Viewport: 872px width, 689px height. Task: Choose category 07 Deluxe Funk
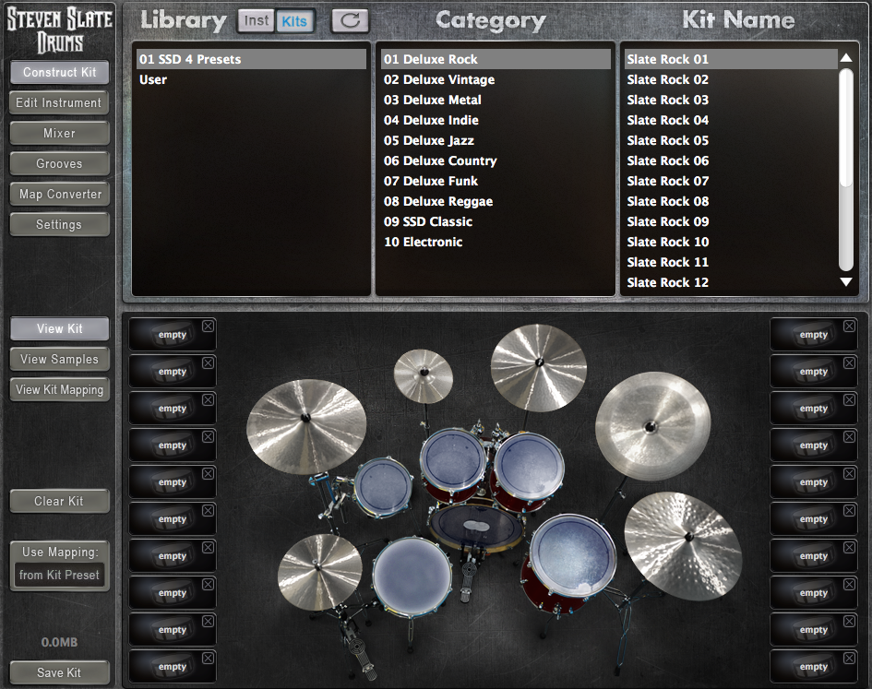[x=496, y=181]
